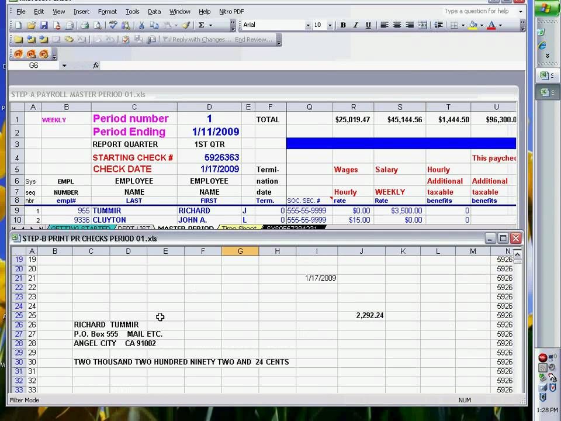Click the AutoSum sigma icon
Image resolution: width=561 pixels, height=421 pixels.
(202, 25)
